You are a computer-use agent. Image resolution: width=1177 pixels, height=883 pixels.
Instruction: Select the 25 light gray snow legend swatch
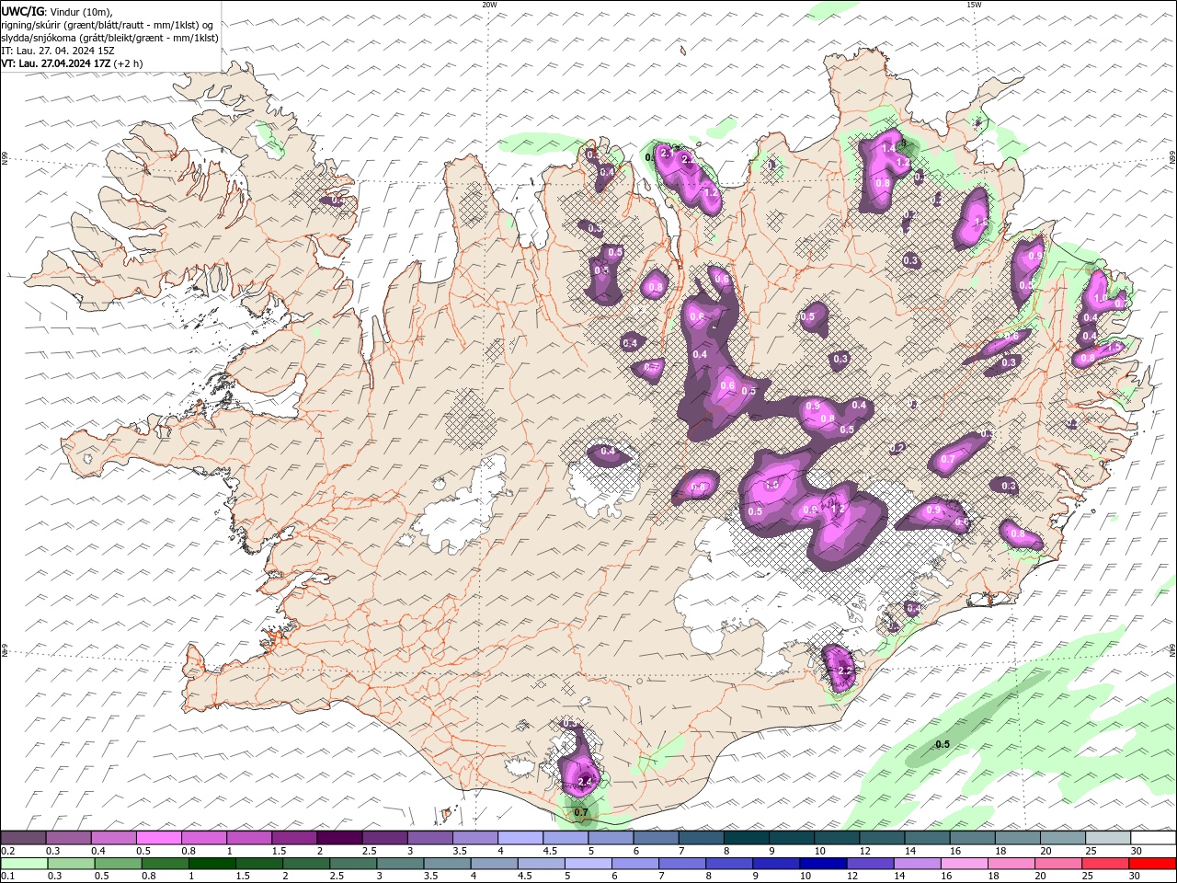[1107, 837]
